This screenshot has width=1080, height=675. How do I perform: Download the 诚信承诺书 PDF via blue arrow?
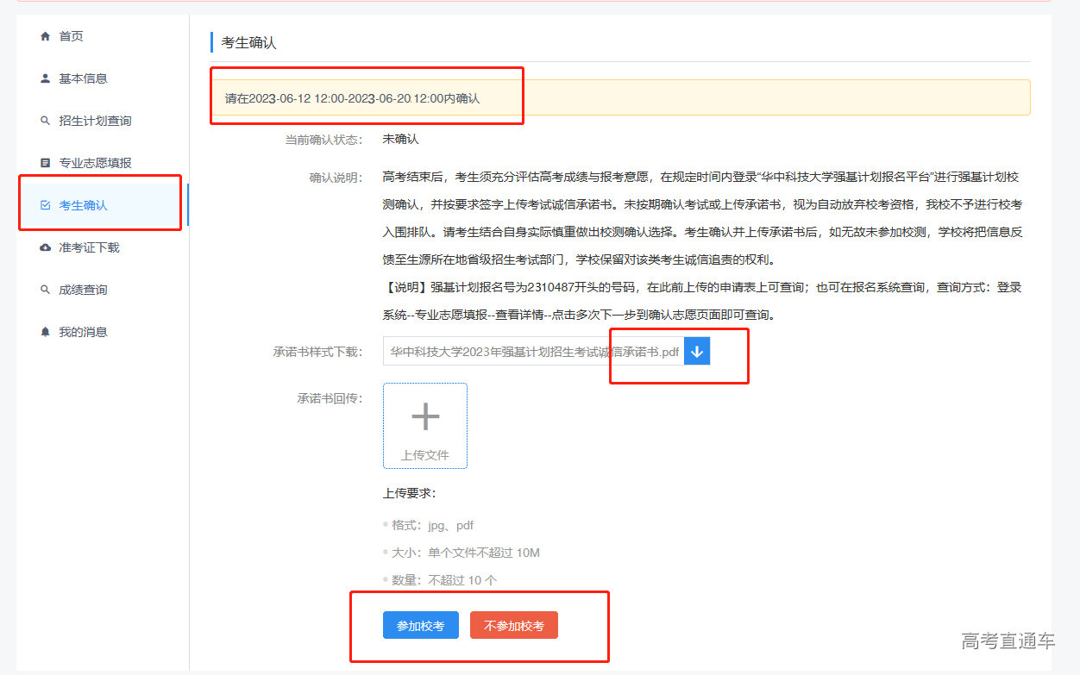click(x=697, y=352)
